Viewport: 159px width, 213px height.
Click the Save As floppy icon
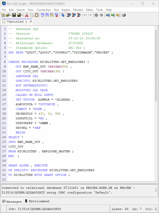19,15
